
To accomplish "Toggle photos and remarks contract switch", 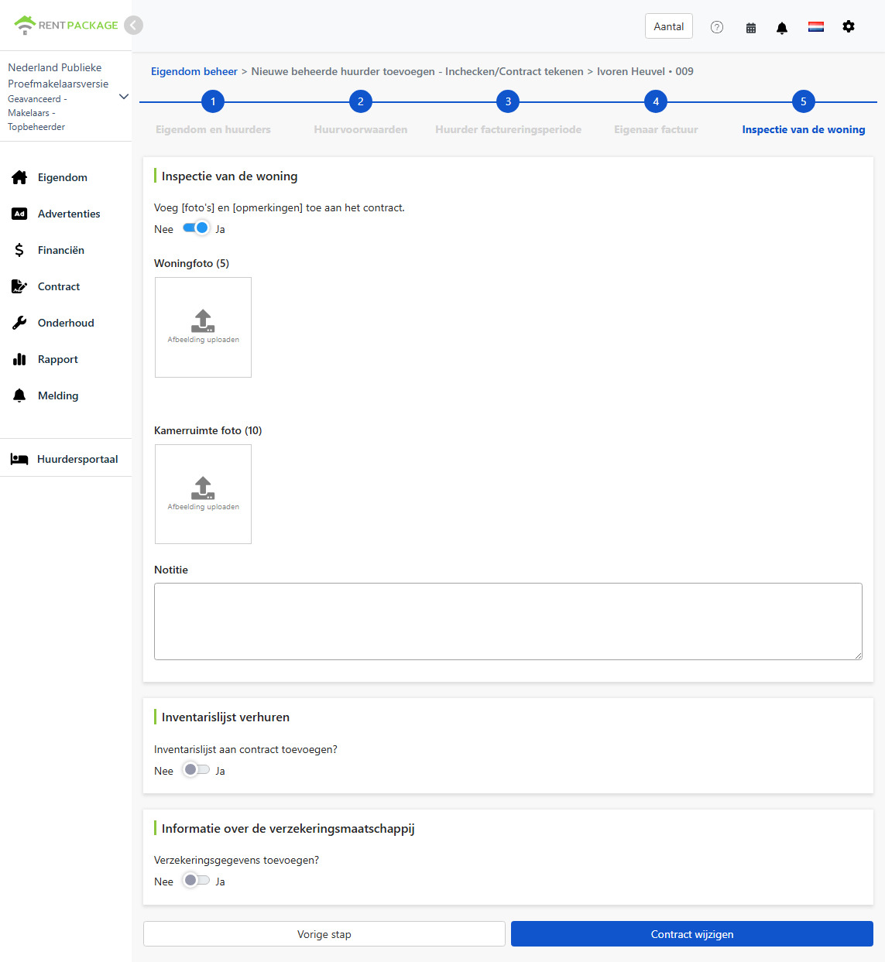I will 196,228.
